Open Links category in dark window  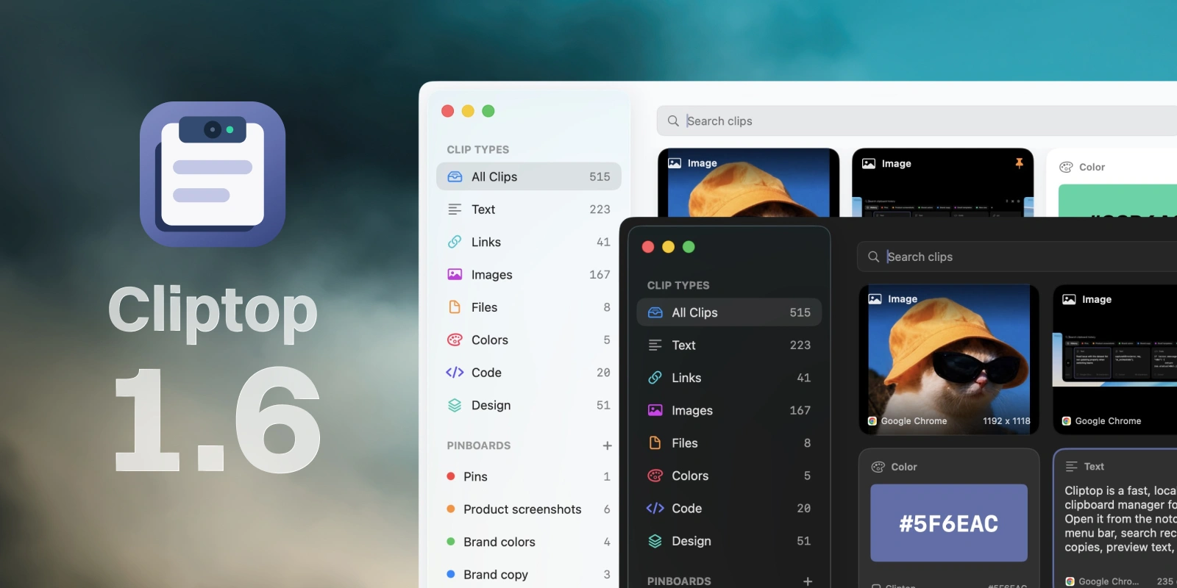click(x=729, y=378)
